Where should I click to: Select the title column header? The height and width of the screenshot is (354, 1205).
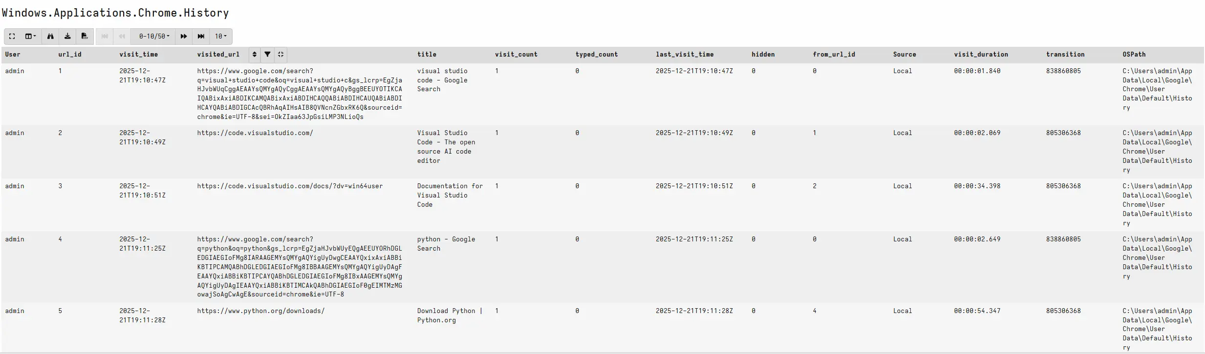point(427,55)
